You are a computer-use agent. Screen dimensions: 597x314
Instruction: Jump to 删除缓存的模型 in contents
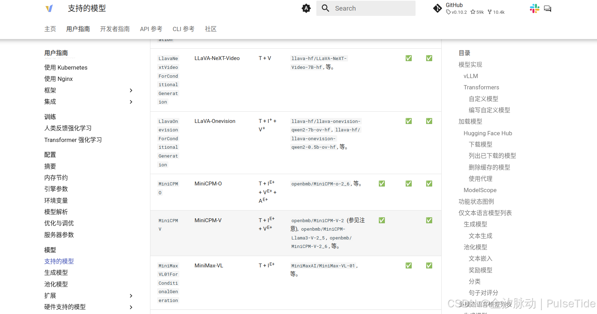(x=489, y=167)
